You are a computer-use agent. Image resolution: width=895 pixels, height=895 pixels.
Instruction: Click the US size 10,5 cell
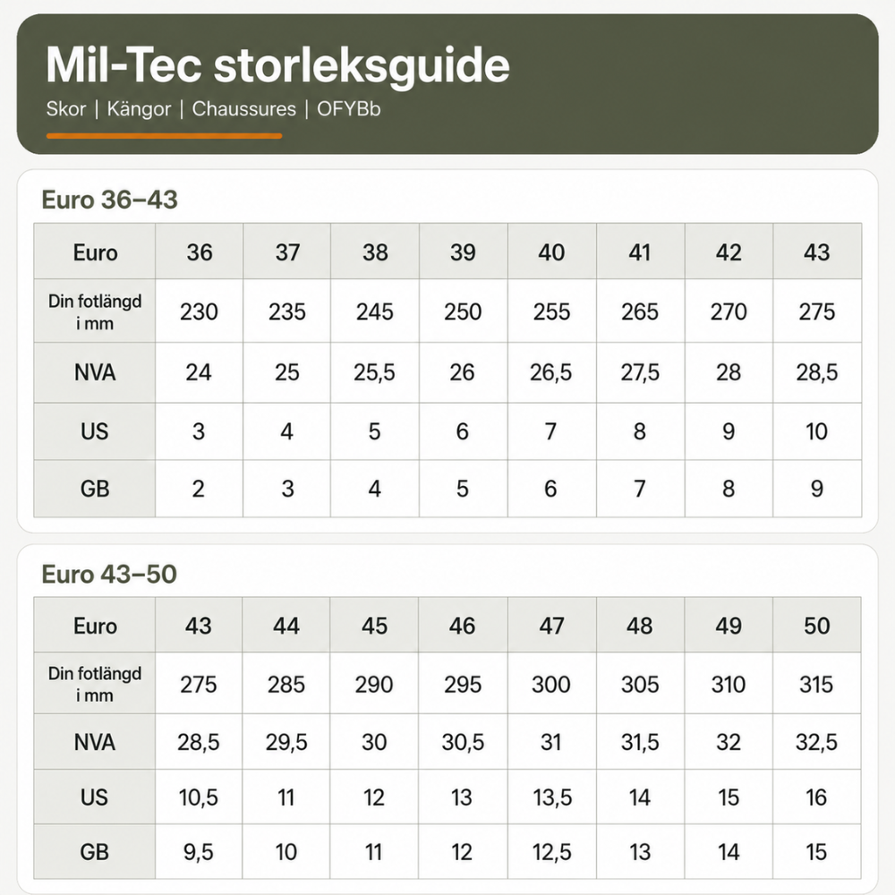coord(198,797)
